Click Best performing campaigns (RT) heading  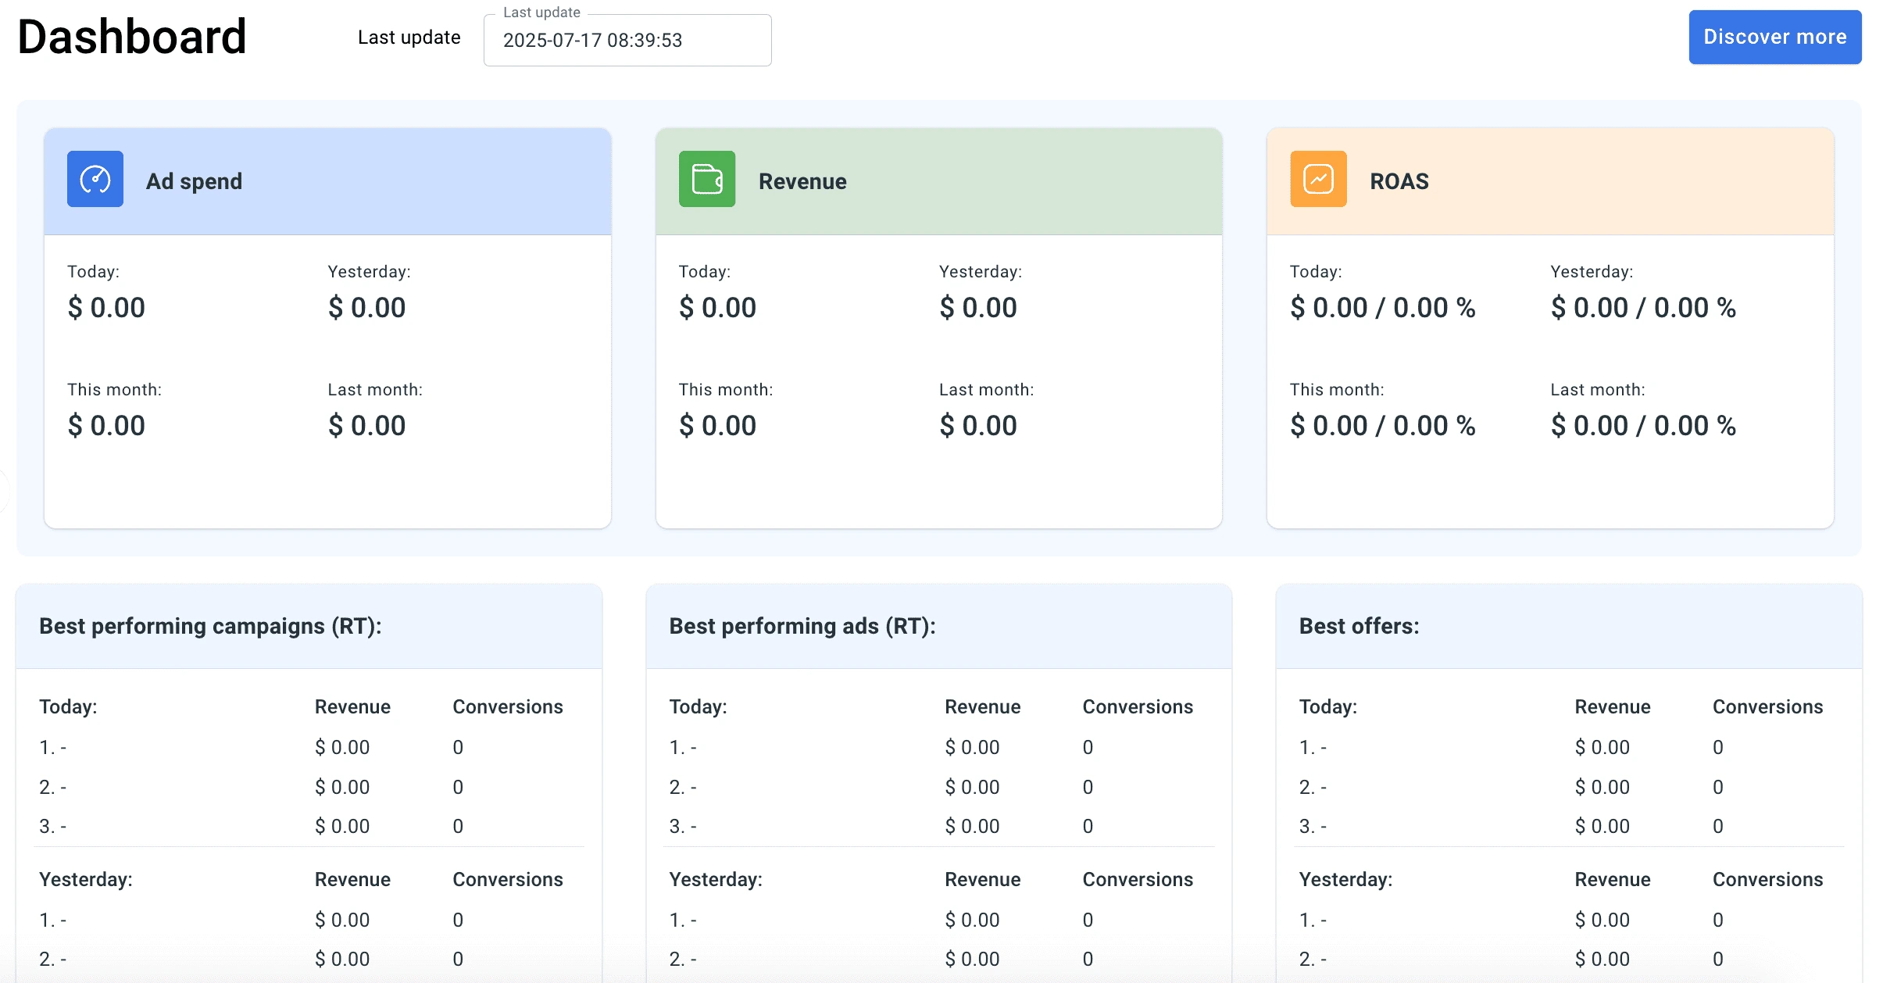pos(210,626)
